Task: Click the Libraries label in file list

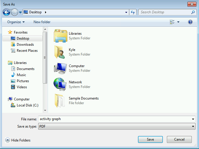Action: [x=75, y=34]
